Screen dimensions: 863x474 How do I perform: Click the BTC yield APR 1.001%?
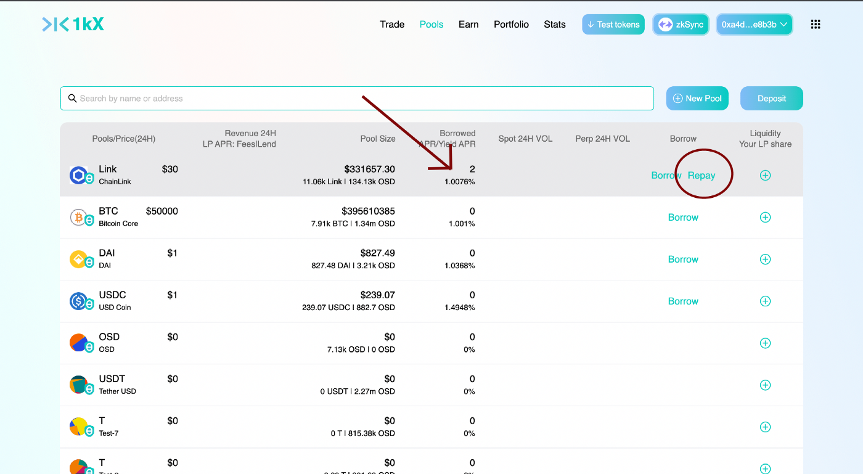point(462,224)
